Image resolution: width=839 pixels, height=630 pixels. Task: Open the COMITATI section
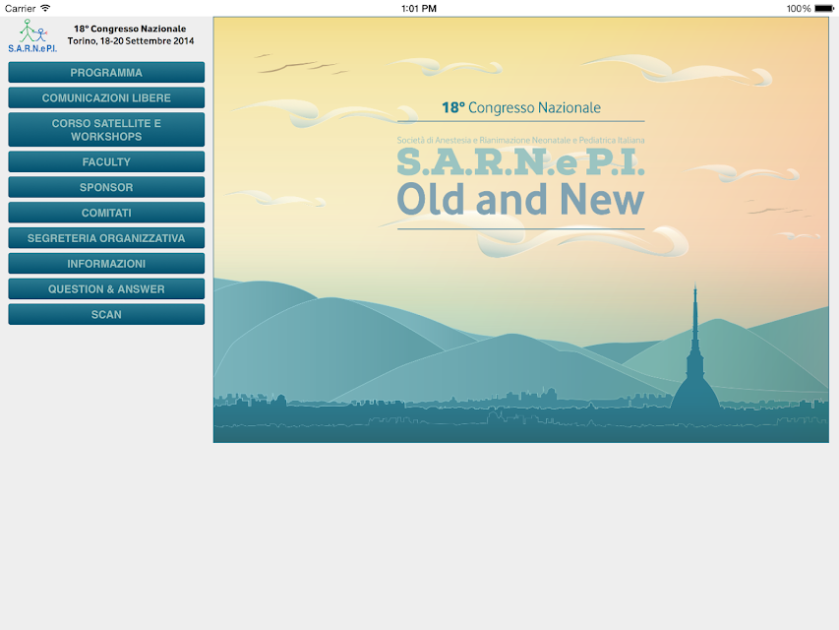pyautogui.click(x=106, y=213)
